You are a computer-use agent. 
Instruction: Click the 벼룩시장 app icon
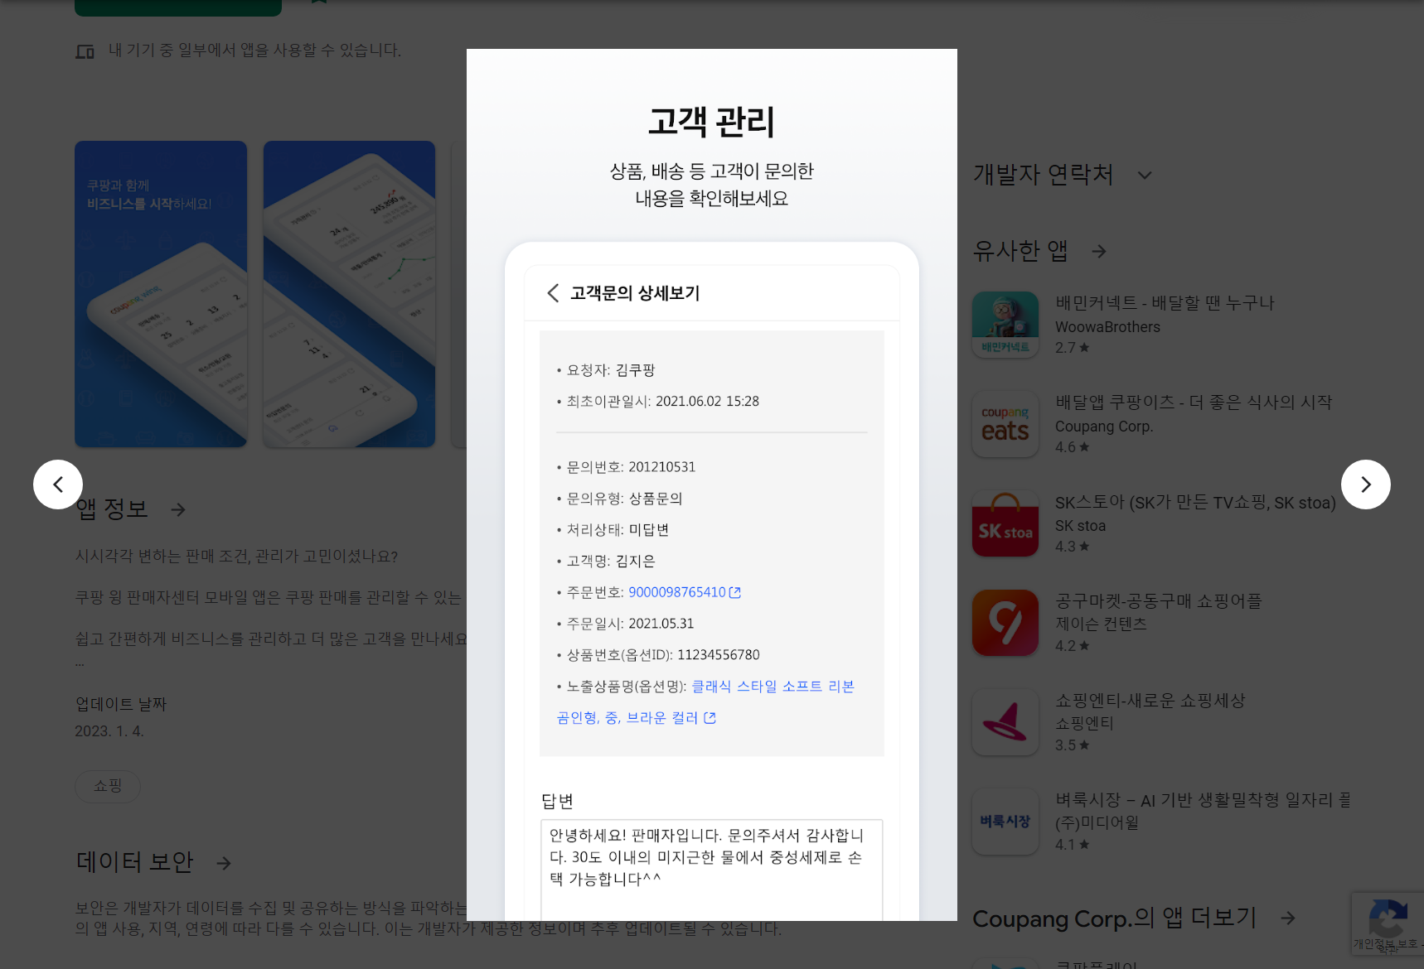coord(1005,821)
